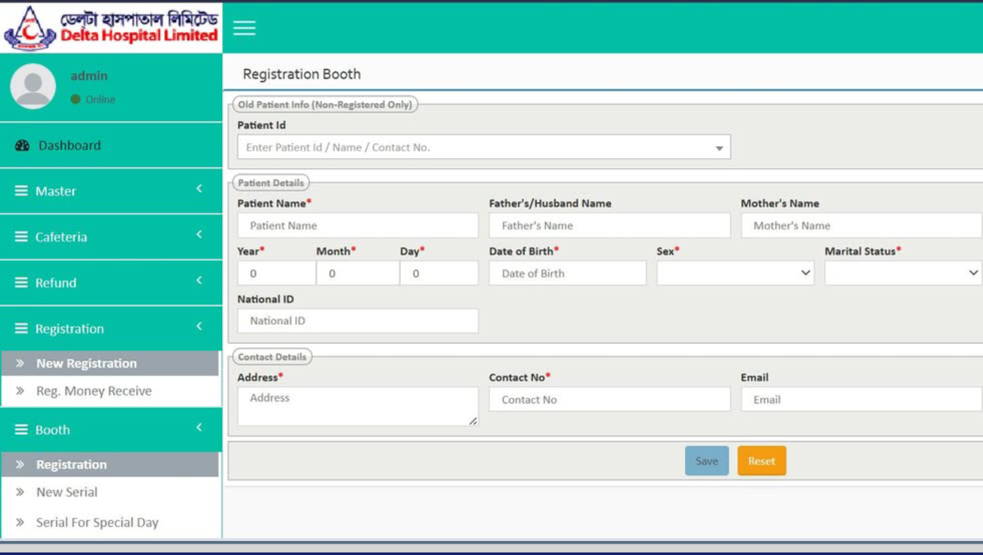This screenshot has height=555, width=983.
Task: Click the hamburger menu toggle icon
Action: point(244,28)
